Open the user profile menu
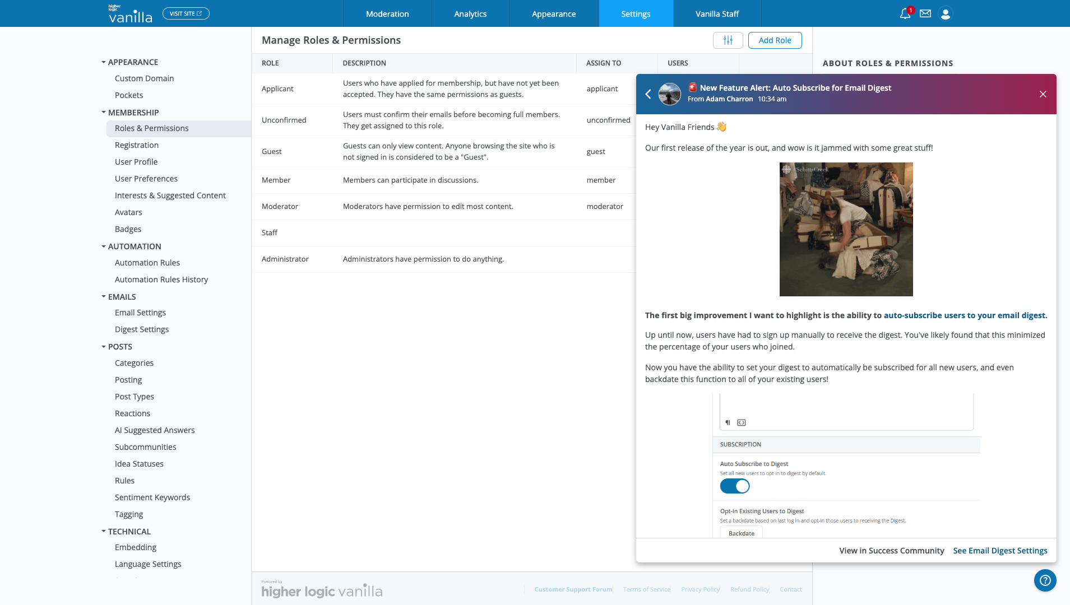Image resolution: width=1070 pixels, height=605 pixels. [946, 13]
